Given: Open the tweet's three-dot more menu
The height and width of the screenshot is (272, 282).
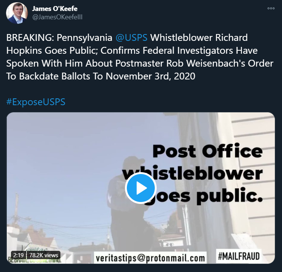Looking at the screenshot, I should pos(271,8).
